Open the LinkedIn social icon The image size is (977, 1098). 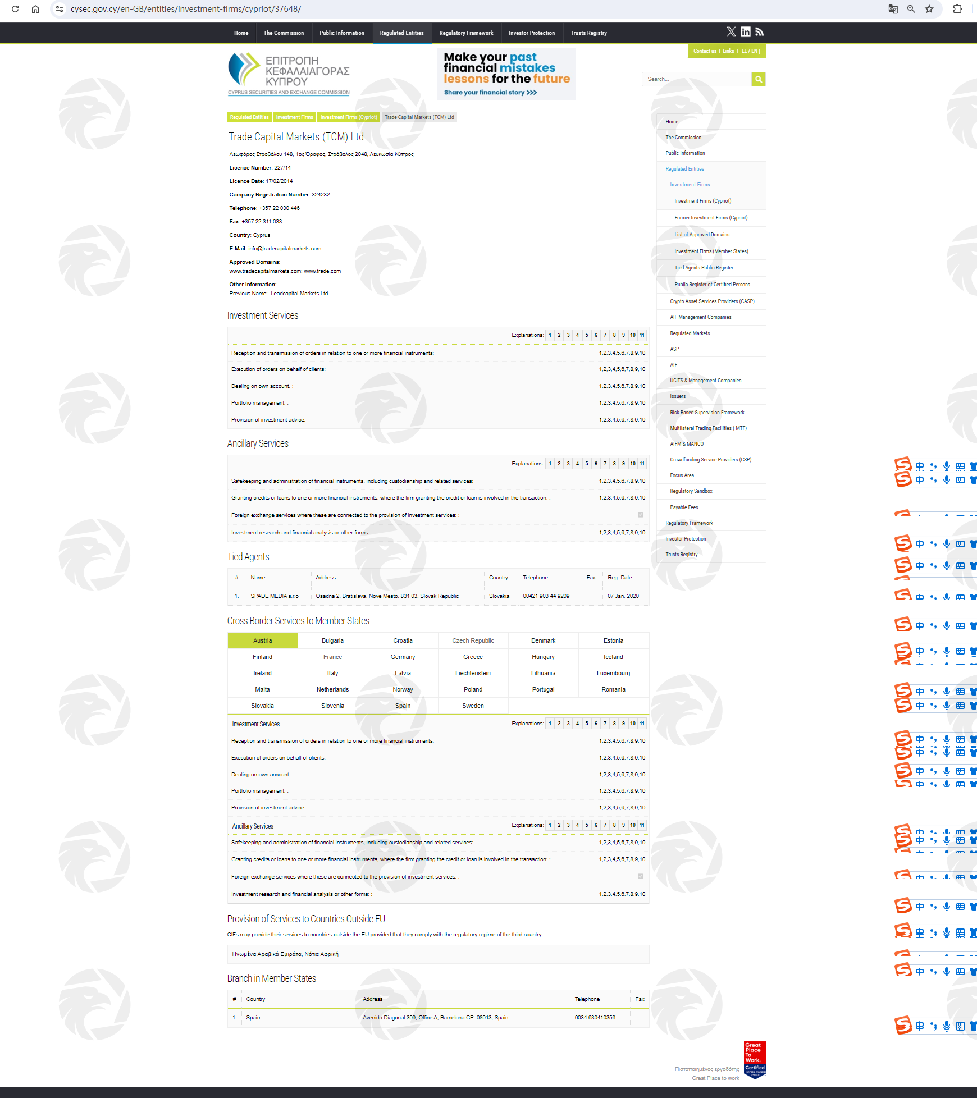(746, 32)
